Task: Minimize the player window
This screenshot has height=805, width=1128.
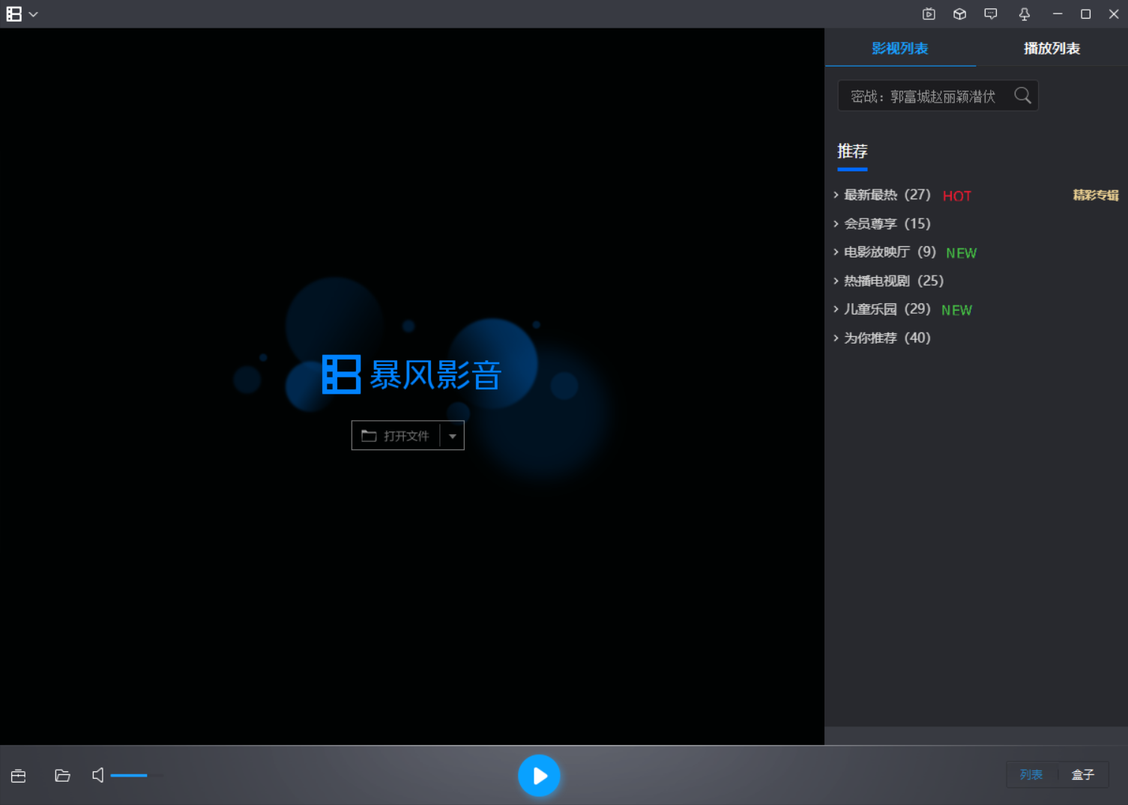Action: [x=1058, y=14]
